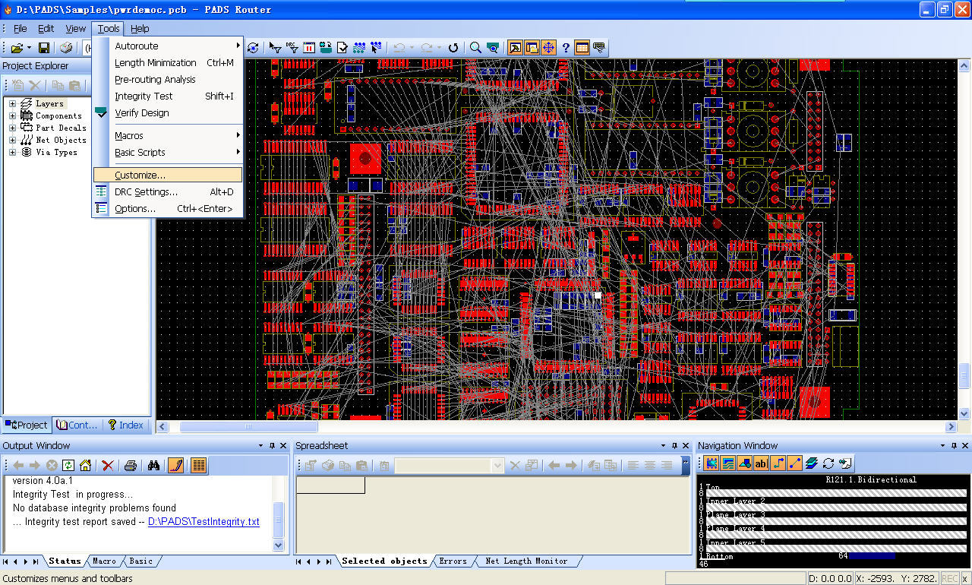Select Pre-routing Analysis menu item
972x585 pixels.
click(168, 80)
